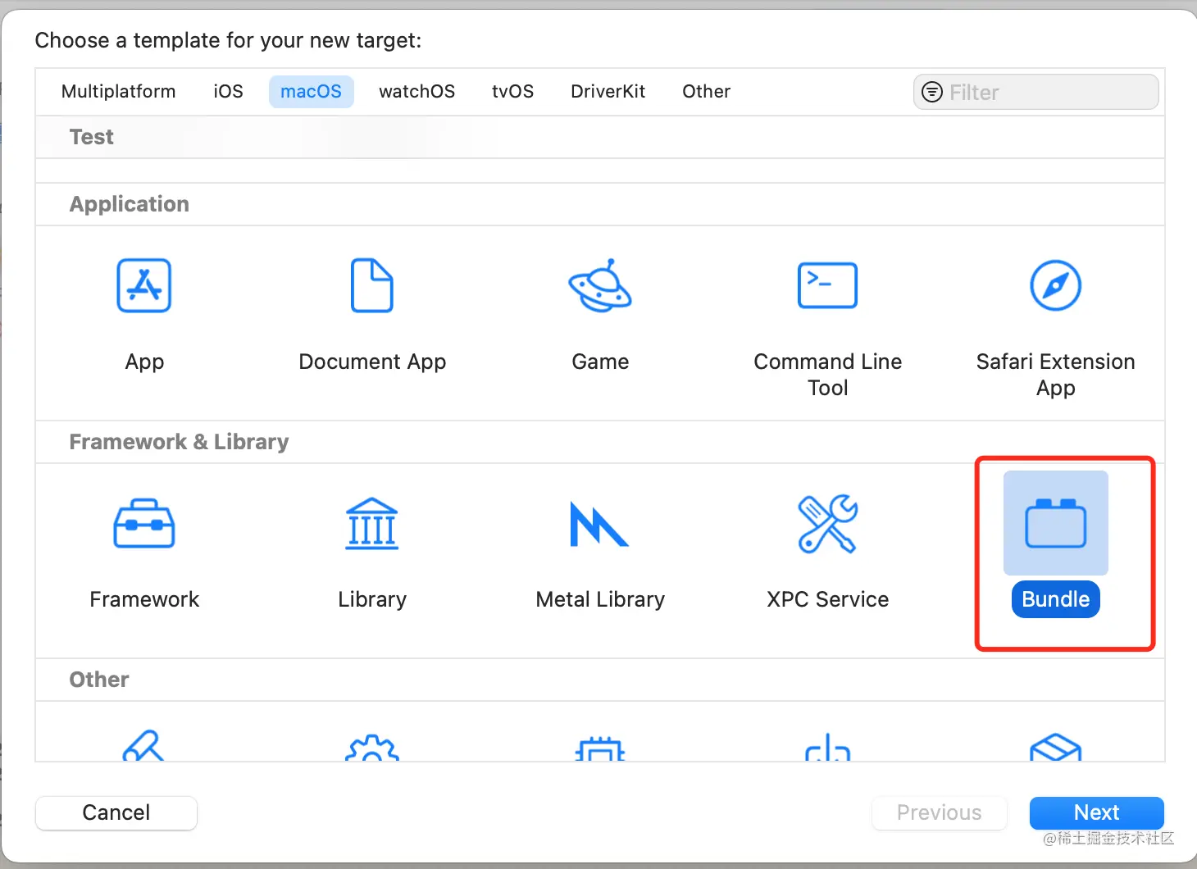Switch to the Multiplatform tab
Image resolution: width=1197 pixels, height=869 pixels.
click(x=119, y=92)
